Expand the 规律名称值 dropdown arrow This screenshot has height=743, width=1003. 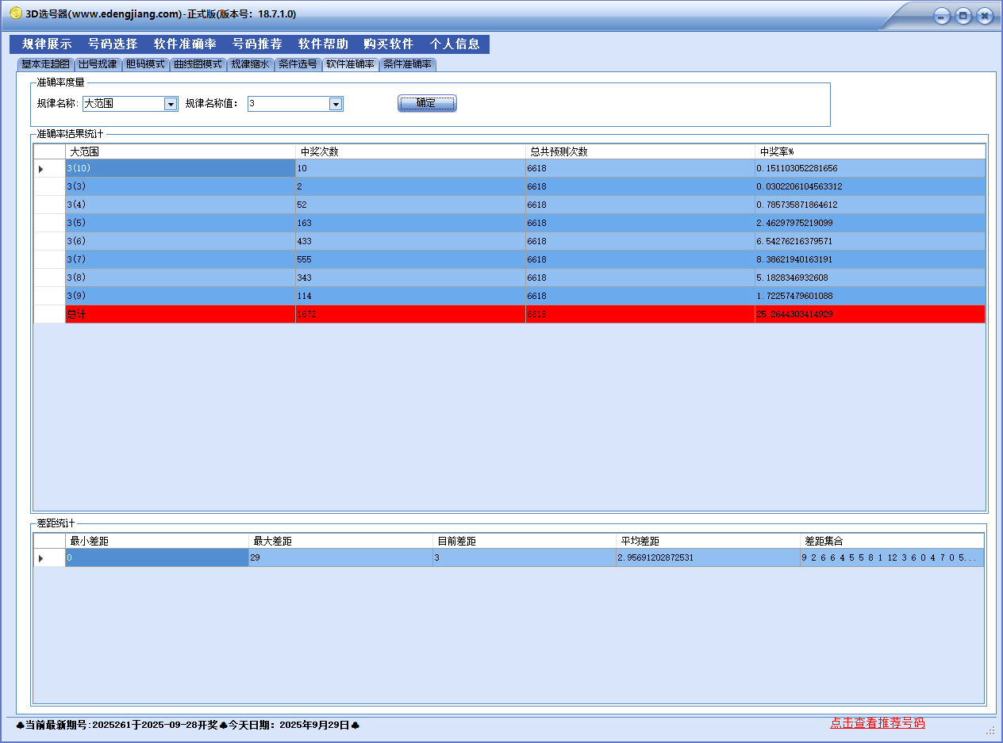click(336, 104)
